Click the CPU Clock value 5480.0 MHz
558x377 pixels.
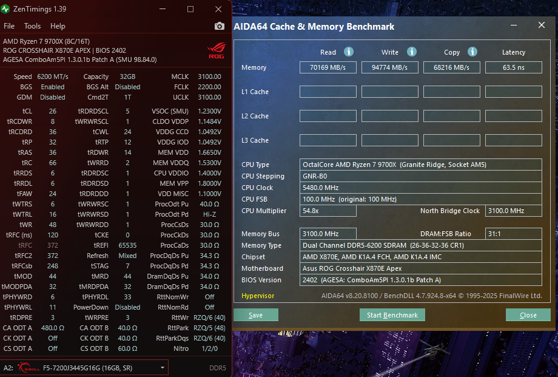tap(421, 188)
